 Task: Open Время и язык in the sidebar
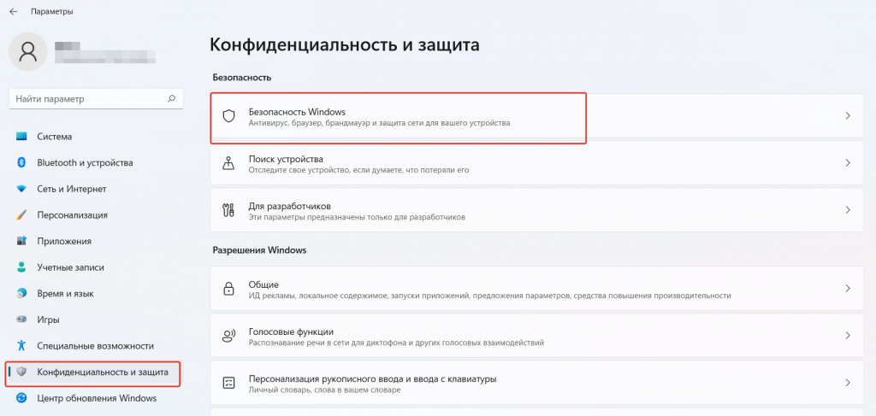coord(94,293)
